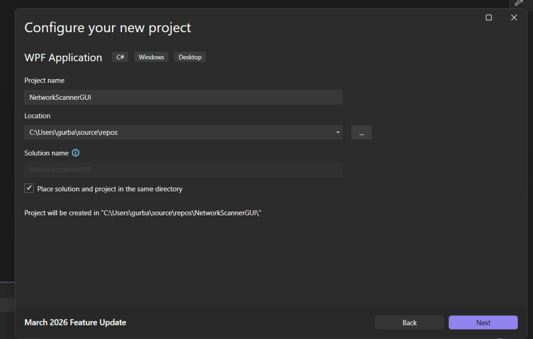
Task: Click the Configure your new project heading
Action: tap(108, 28)
